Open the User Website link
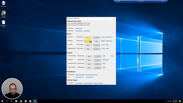183x103 pixels. click(x=86, y=31)
